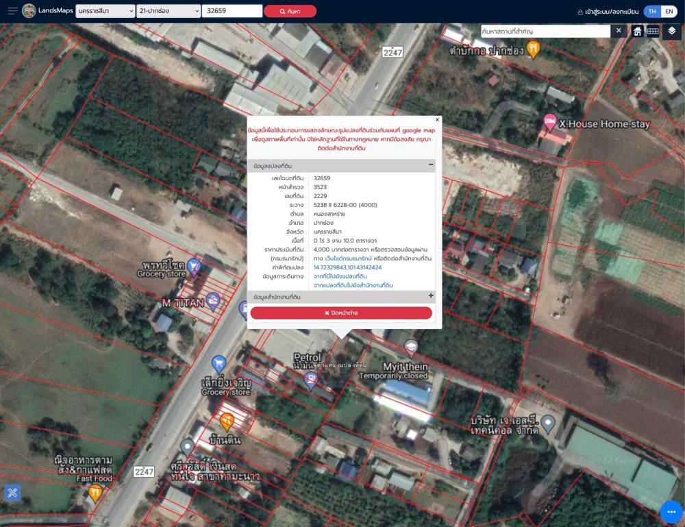685x527 pixels.
Task: Click the red ค้นหา search button
Action: [290, 12]
